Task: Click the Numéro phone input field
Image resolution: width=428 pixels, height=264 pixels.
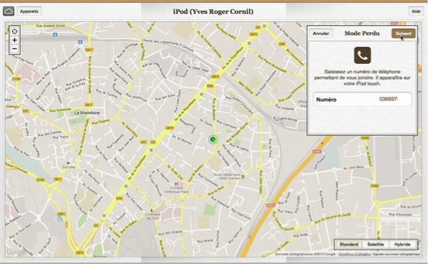Action: pos(362,99)
